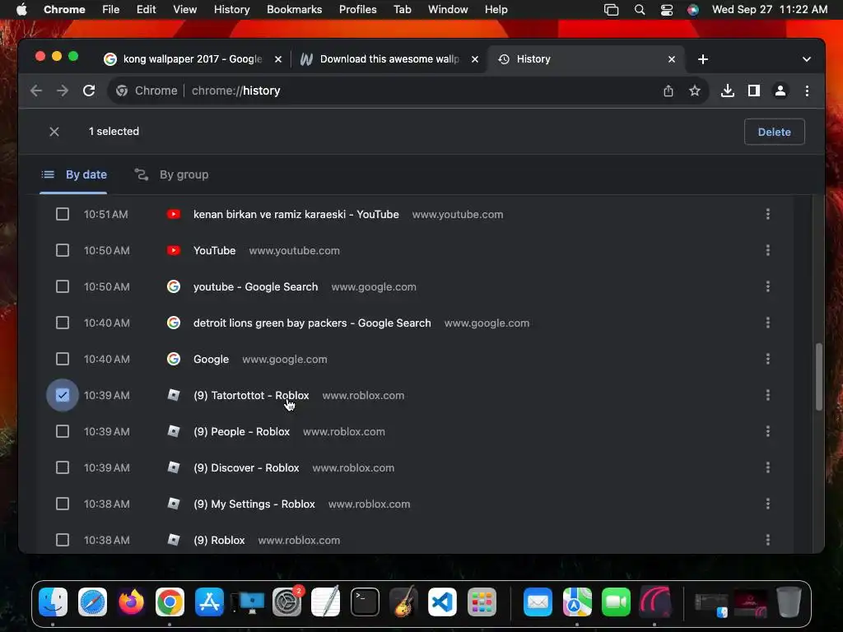Image resolution: width=843 pixels, height=632 pixels.
Task: Click the YouTube favicon of kenan birkan entry
Action: (x=173, y=215)
